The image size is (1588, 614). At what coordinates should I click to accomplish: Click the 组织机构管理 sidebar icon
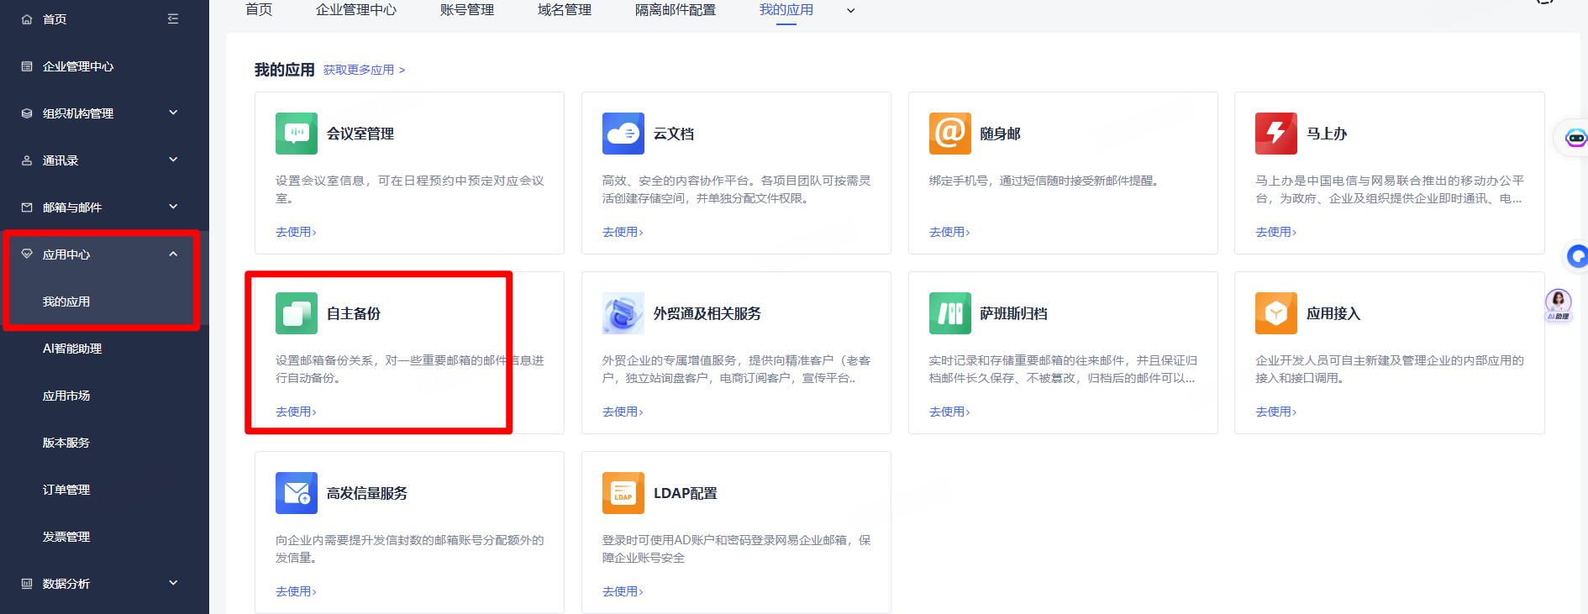pyautogui.click(x=27, y=113)
